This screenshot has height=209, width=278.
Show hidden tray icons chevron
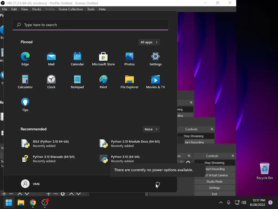click(221, 202)
